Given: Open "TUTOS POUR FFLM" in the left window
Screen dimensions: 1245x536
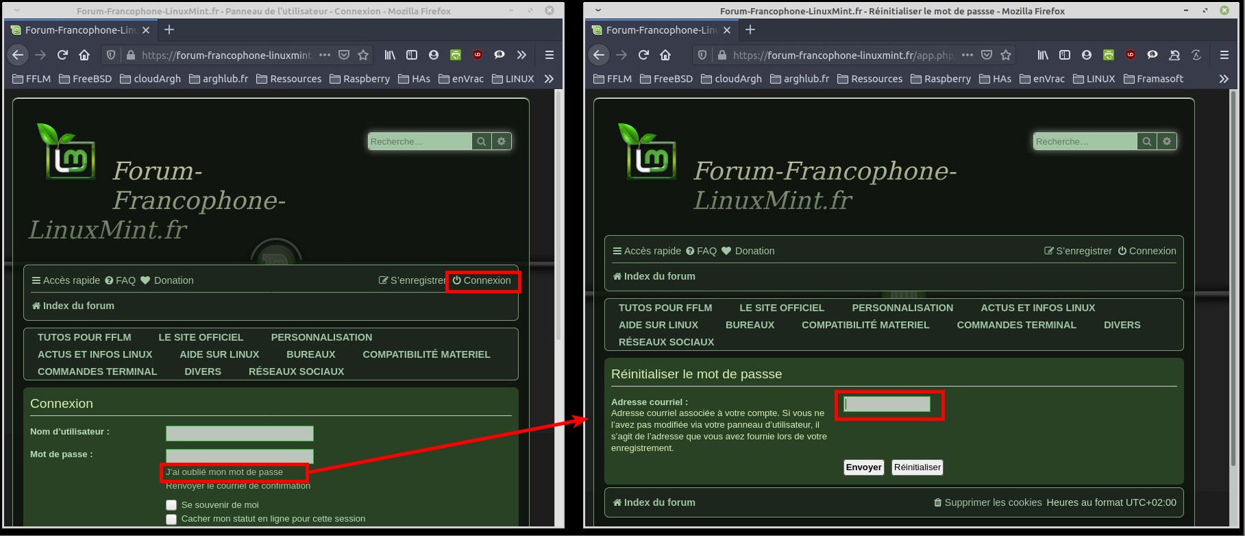Looking at the screenshot, I should pos(84,337).
